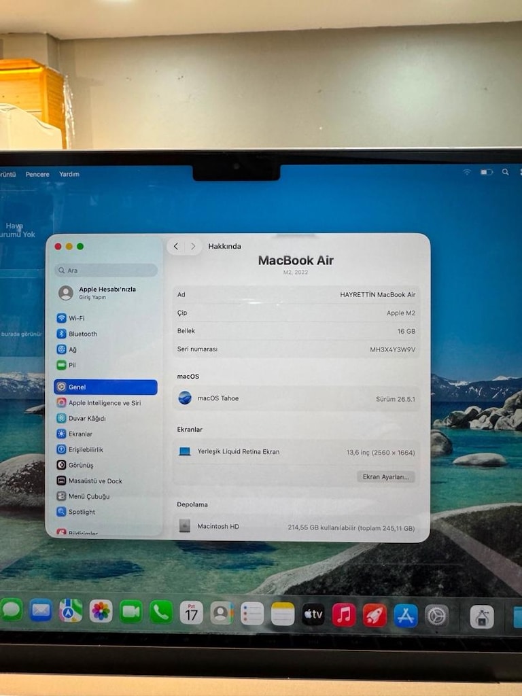
Task: Open Spotlight settings in the sidebar
Action: (x=105, y=512)
